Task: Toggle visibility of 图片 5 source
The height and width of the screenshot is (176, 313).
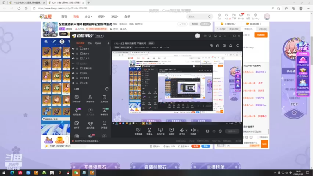Action: coord(73,54)
